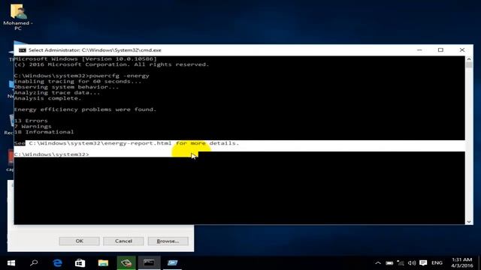This screenshot has width=481, height=270.
Task: Click the ENG language indicator
Action: [437, 263]
